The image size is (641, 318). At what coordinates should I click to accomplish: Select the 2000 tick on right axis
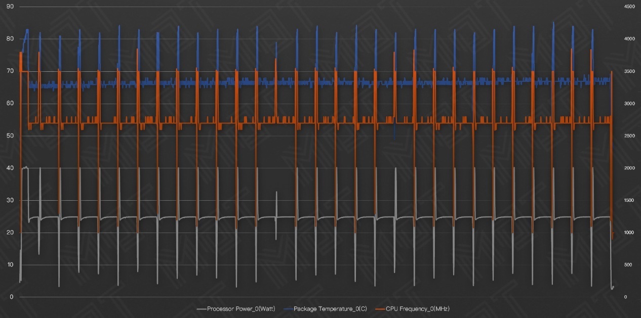[629, 168]
